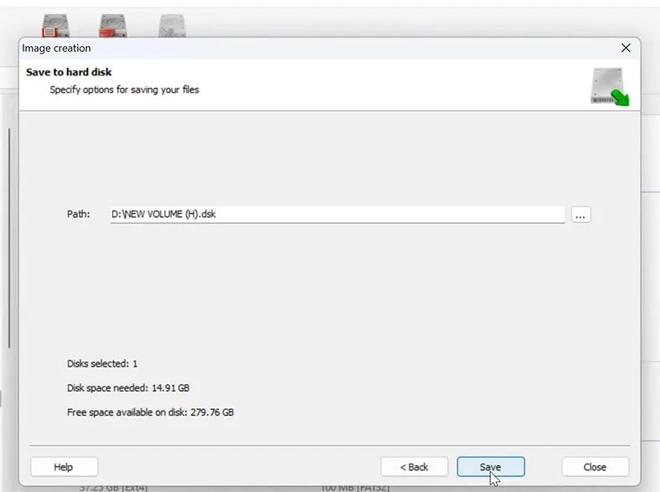660x492 pixels.
Task: Click the second red disk icon in background toolbar
Action: pyautogui.click(x=113, y=26)
